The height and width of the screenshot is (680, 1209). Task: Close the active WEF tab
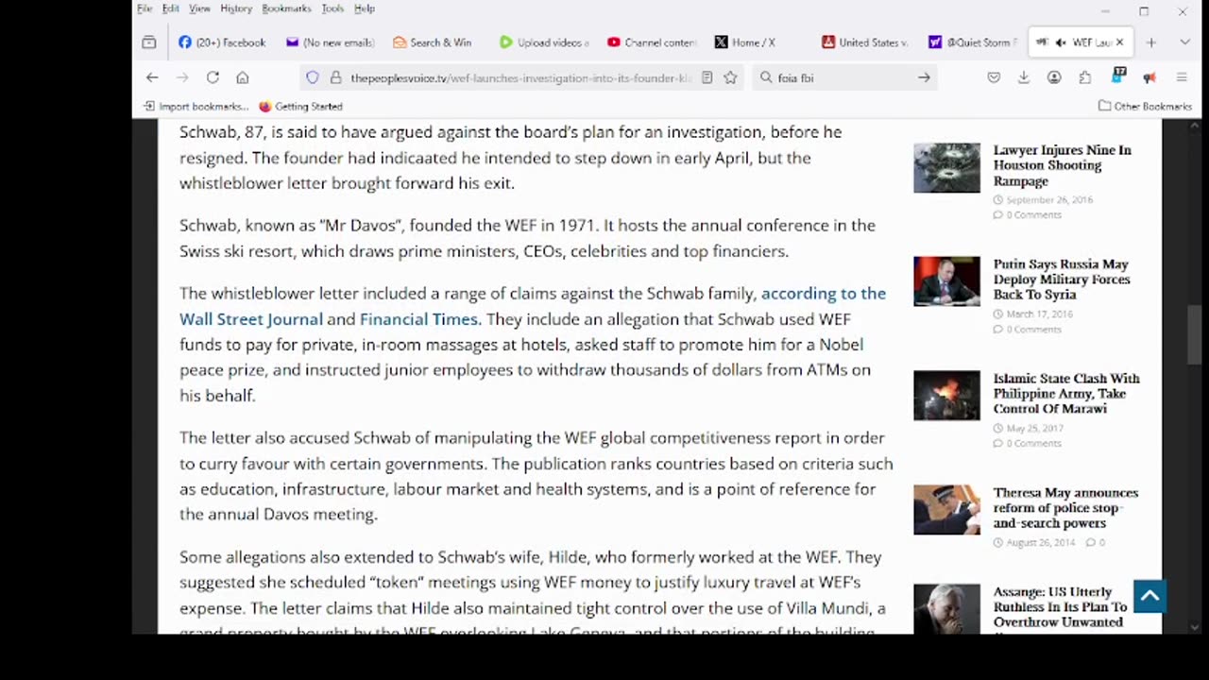[x=1120, y=42]
